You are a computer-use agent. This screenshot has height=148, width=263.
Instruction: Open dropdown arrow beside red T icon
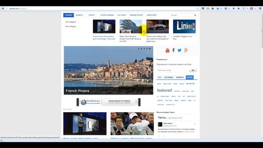click(x=247, y=8)
